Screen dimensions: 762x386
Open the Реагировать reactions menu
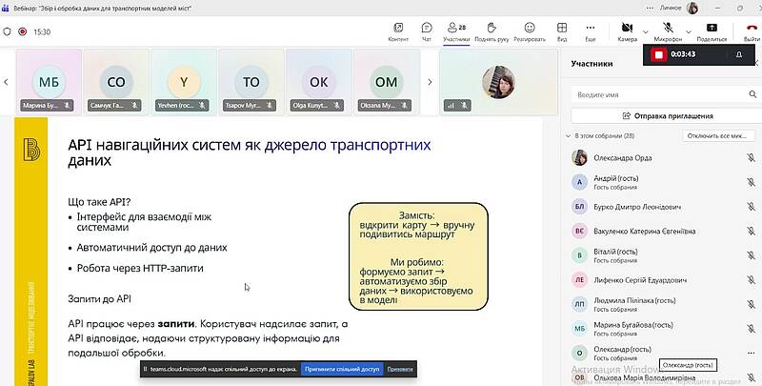529,30
